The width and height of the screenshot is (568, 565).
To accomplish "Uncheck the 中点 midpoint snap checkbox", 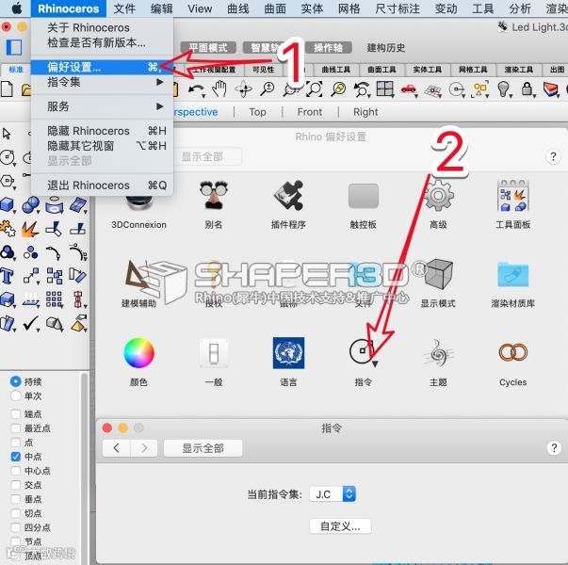I will tap(16, 457).
